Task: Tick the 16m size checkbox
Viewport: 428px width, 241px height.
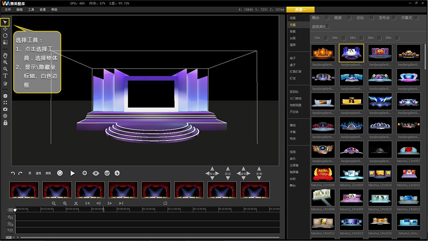Action: [362, 38]
